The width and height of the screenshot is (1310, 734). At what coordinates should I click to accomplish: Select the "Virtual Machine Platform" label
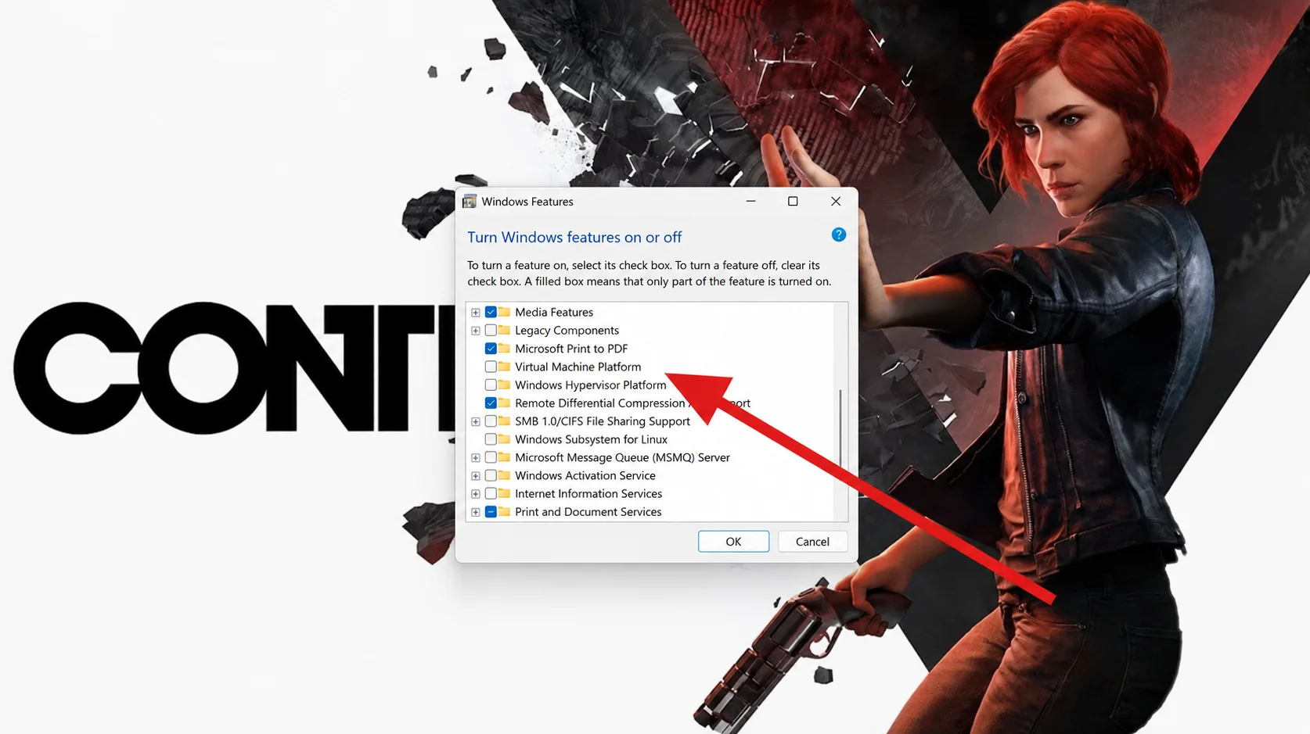578,367
